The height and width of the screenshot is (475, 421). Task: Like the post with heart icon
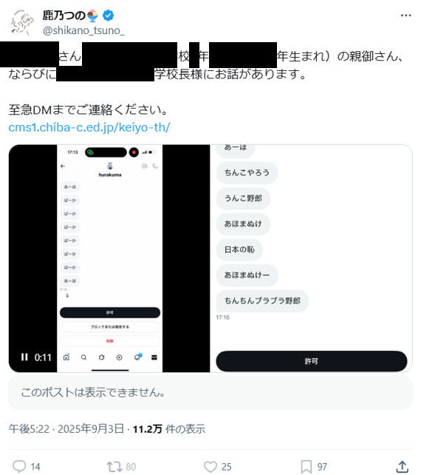click(210, 467)
